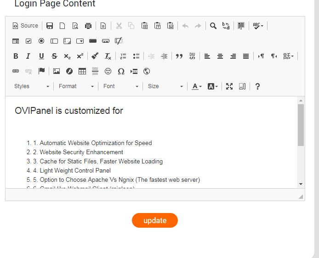Click Paste as plain text icon
This screenshot has width=319, height=258.
157,26
